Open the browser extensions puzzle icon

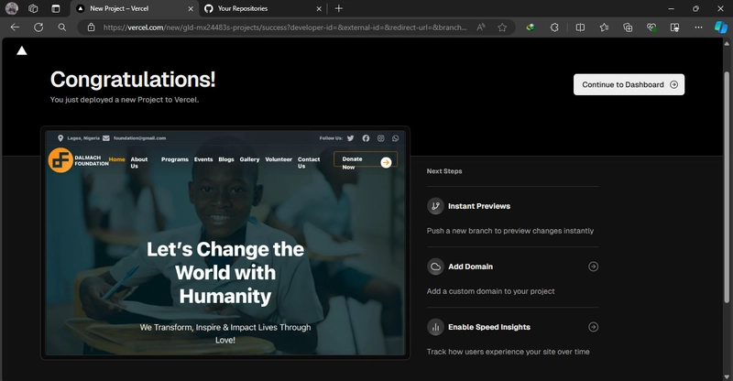[x=554, y=27]
